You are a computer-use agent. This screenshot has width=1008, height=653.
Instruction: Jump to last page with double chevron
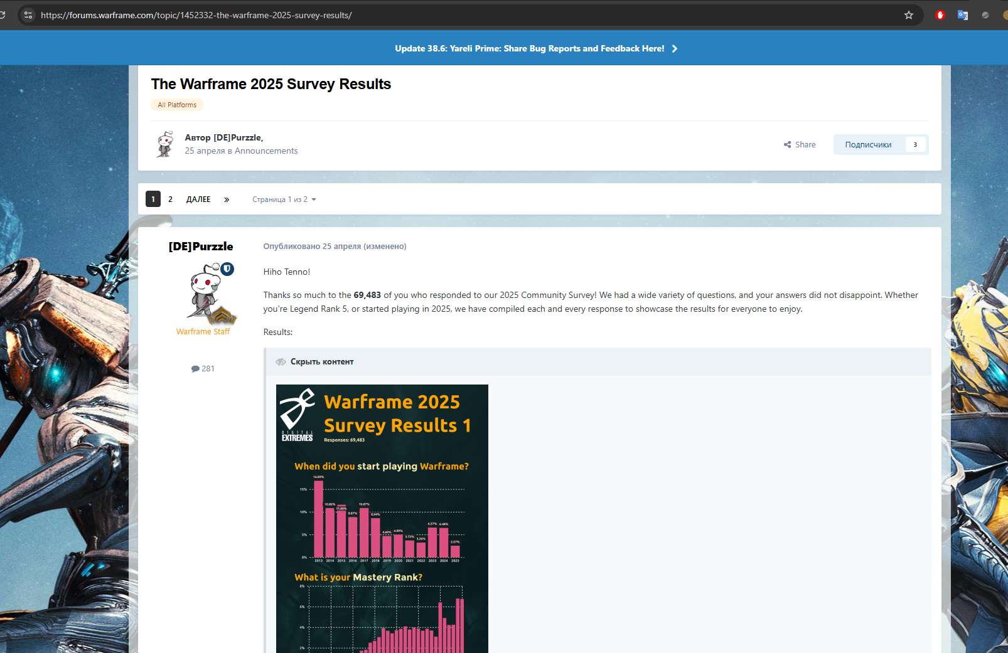coord(227,199)
